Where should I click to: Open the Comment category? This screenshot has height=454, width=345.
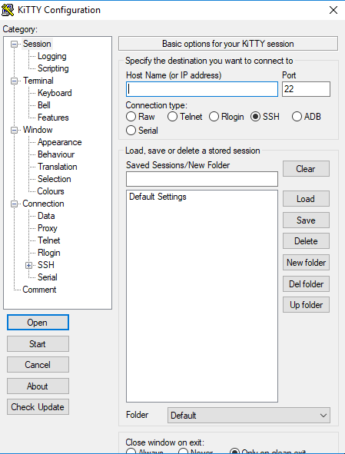tap(39, 290)
